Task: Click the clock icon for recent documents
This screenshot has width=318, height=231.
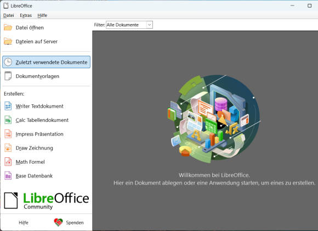Action: 8,62
